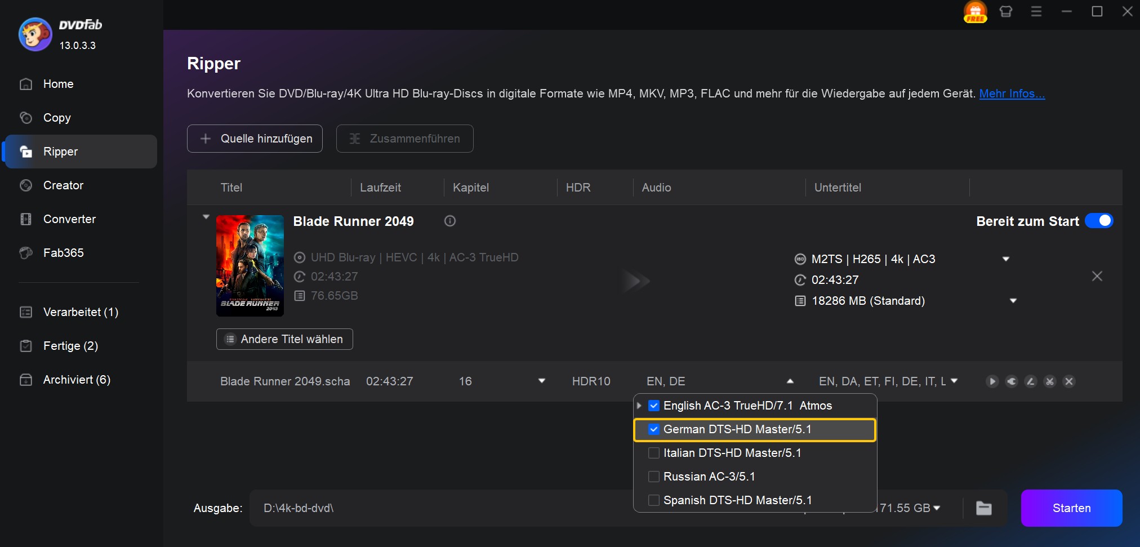This screenshot has height=547, width=1140.
Task: Collapse the EN, DE audio dropdown
Action: (x=790, y=381)
